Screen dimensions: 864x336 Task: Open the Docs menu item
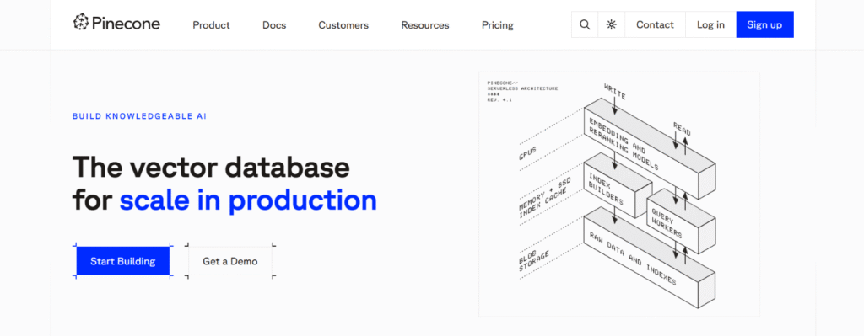point(274,25)
